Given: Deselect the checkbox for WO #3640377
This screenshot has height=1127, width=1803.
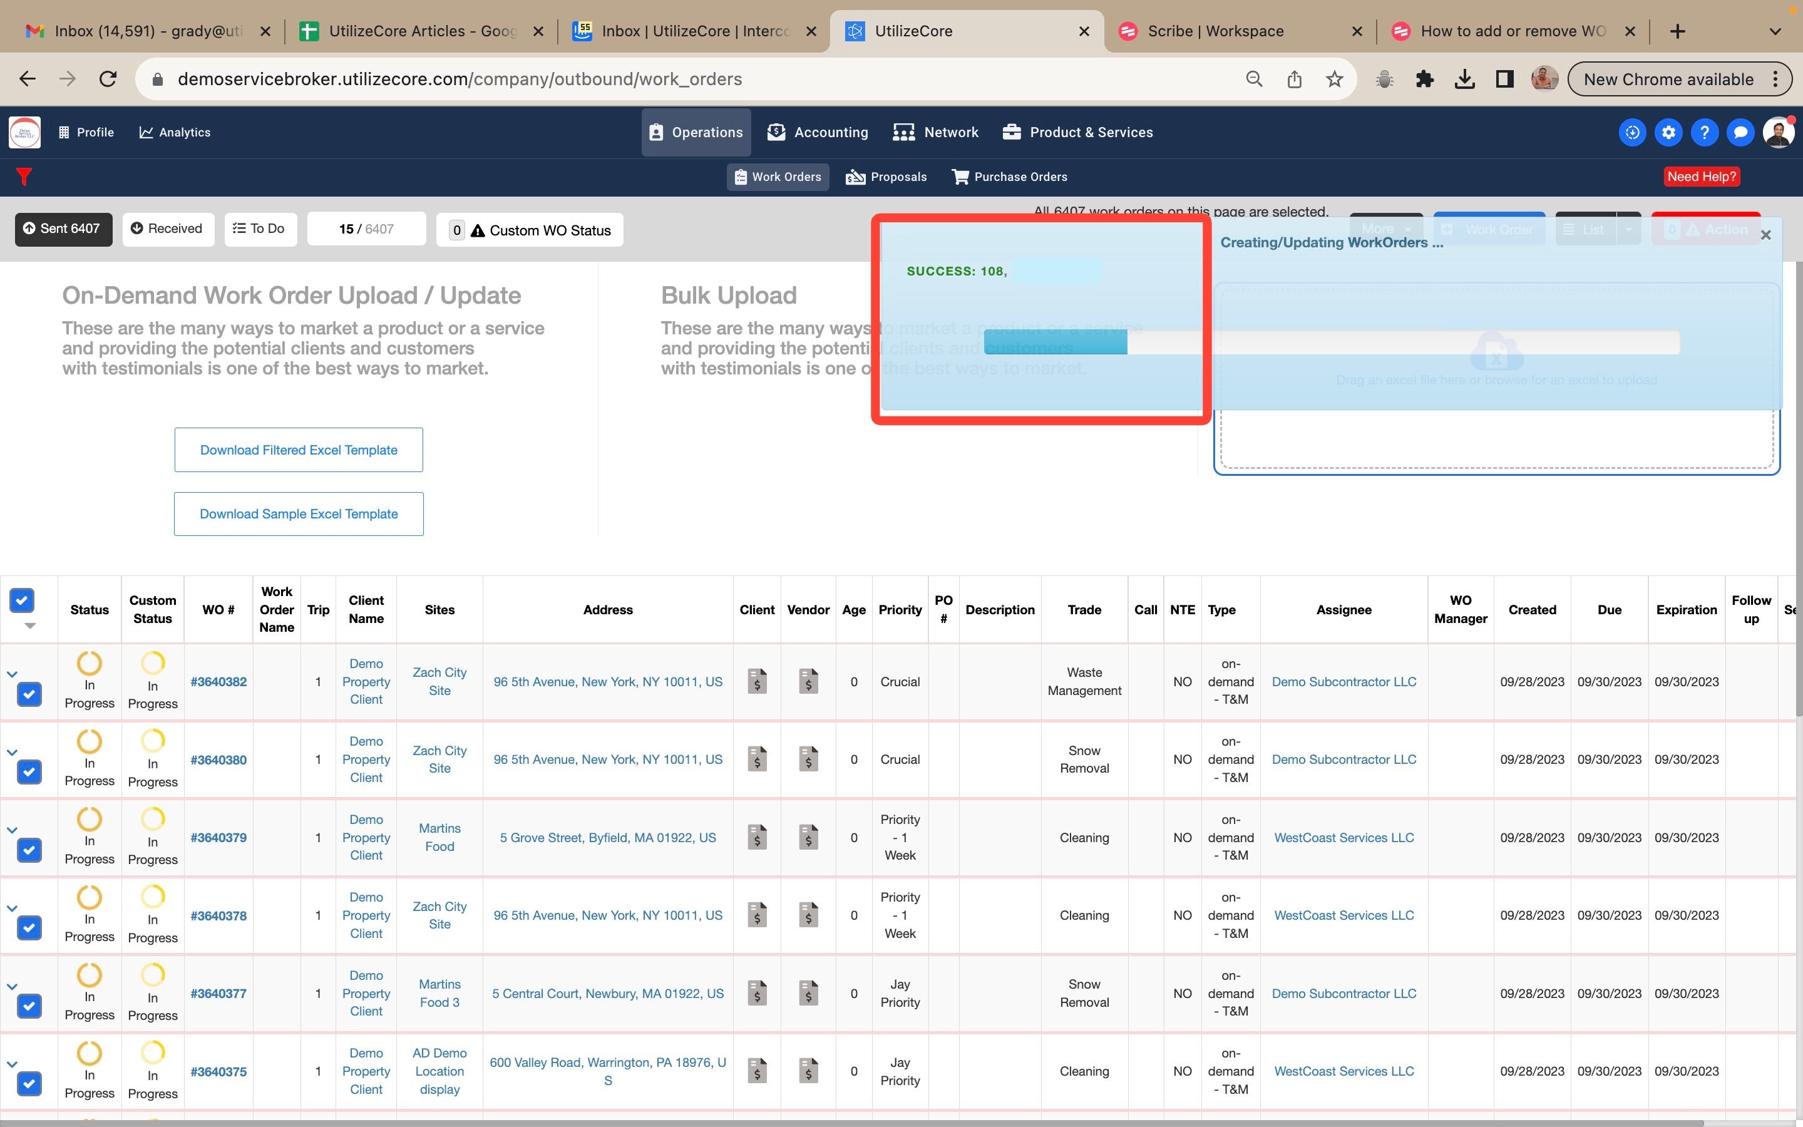Looking at the screenshot, I should pyautogui.click(x=29, y=1006).
